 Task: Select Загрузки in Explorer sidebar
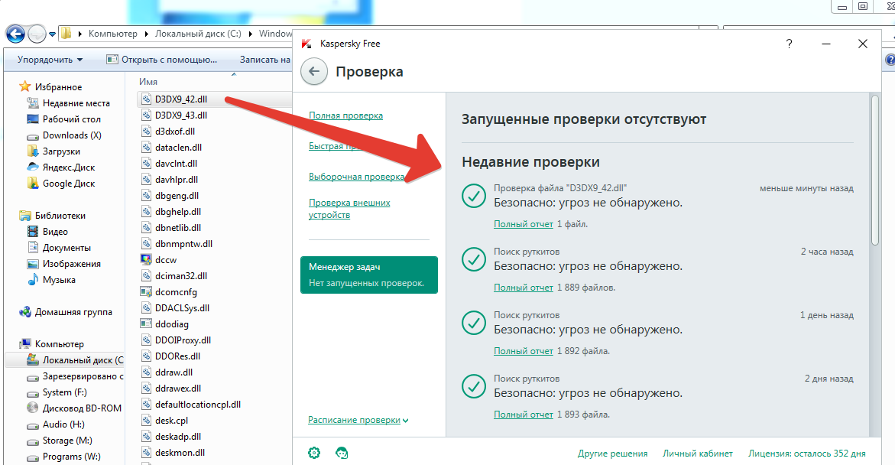[x=61, y=151]
